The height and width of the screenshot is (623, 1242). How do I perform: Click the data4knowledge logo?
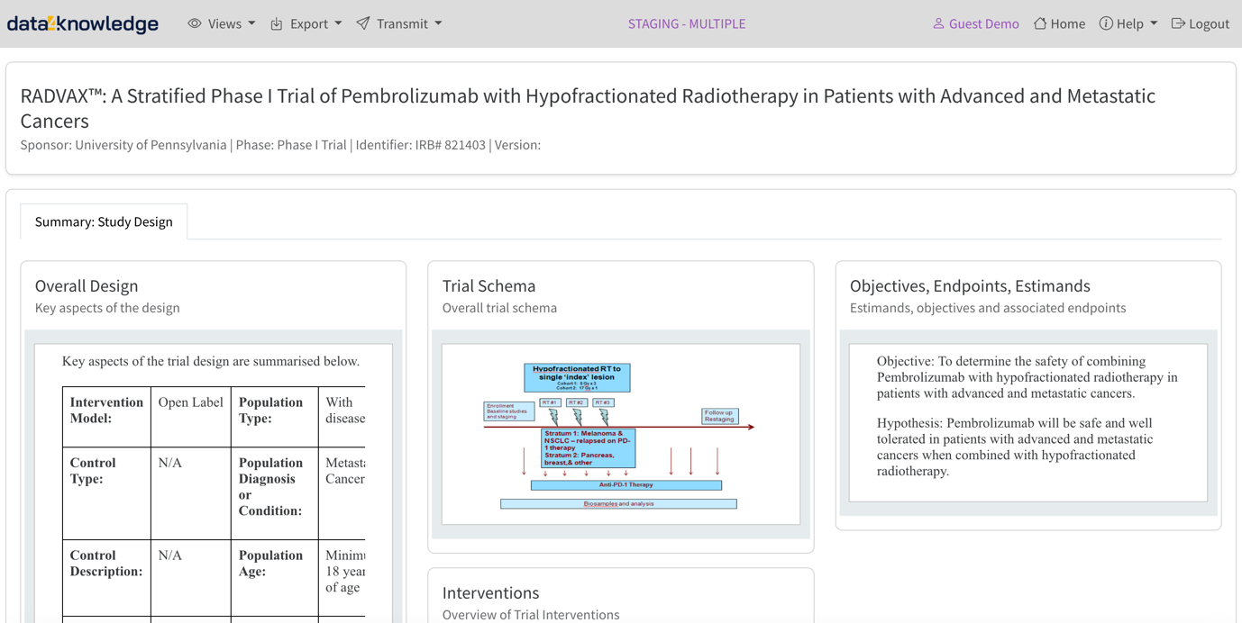pyautogui.click(x=83, y=24)
